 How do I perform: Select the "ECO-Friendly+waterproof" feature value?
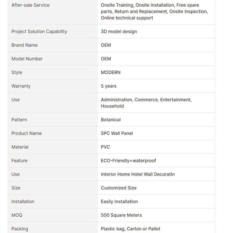coord(128,161)
